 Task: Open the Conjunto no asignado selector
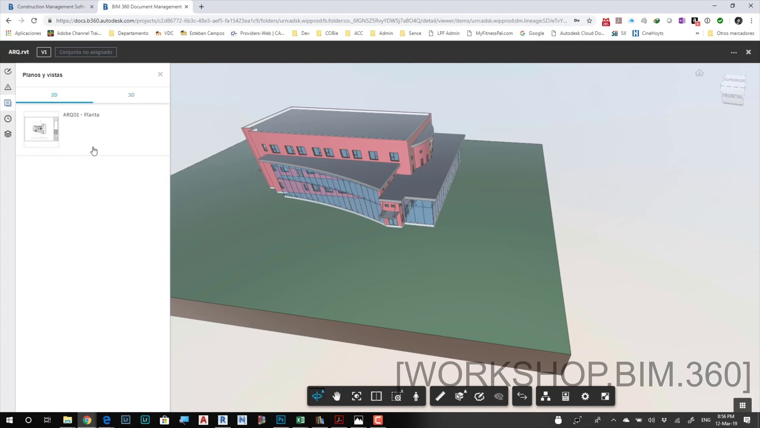point(85,52)
